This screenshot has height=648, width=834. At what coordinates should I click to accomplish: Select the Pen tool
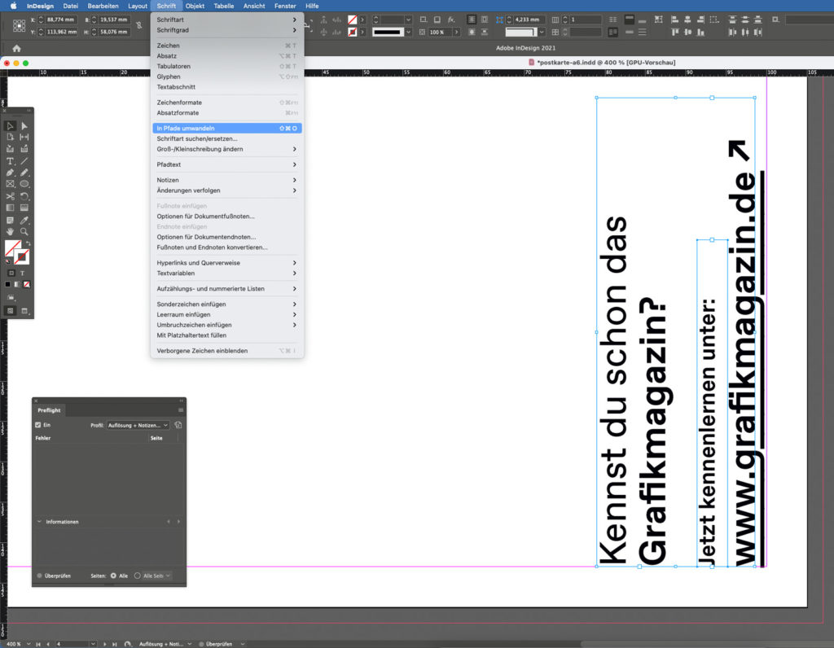10,173
